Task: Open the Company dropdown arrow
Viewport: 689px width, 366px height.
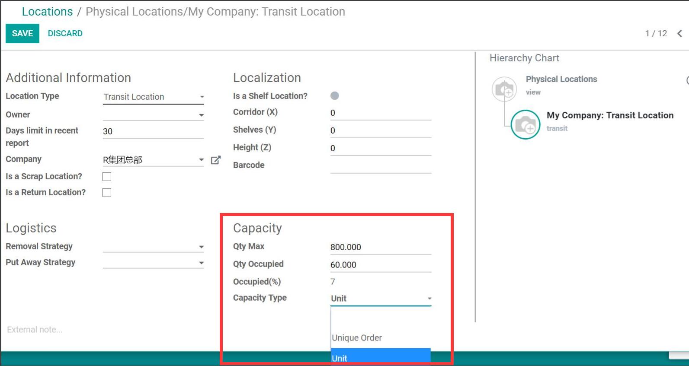Action: 201,160
